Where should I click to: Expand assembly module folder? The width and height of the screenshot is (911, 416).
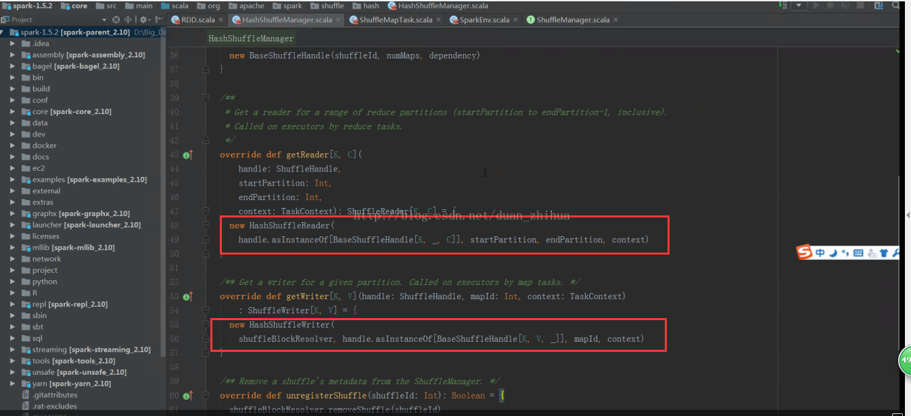12,55
